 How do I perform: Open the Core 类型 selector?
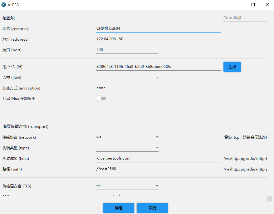(x=245, y=18)
